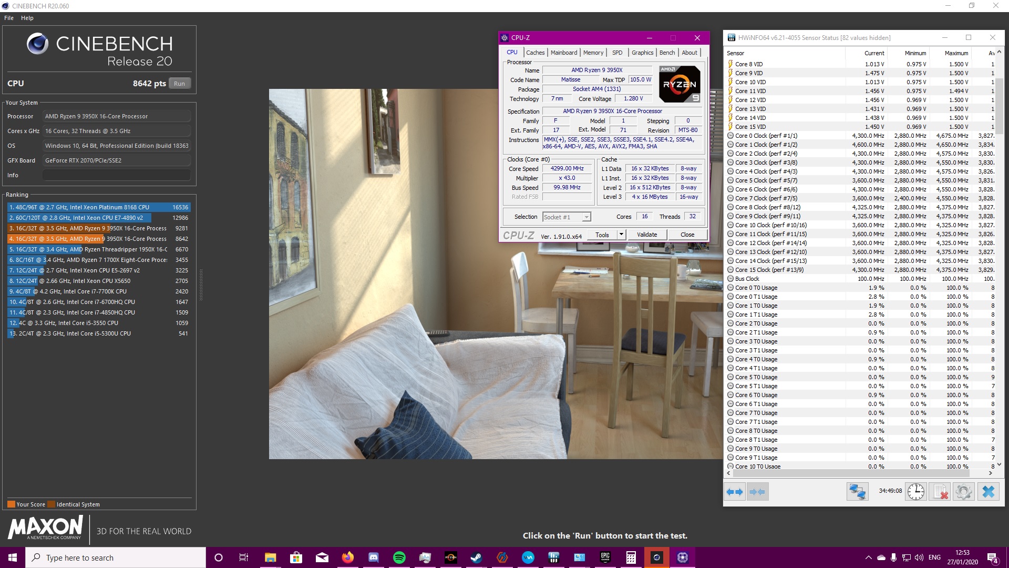
Task: Select ranking row Intel Core i5-5300U
Action: pos(99,333)
